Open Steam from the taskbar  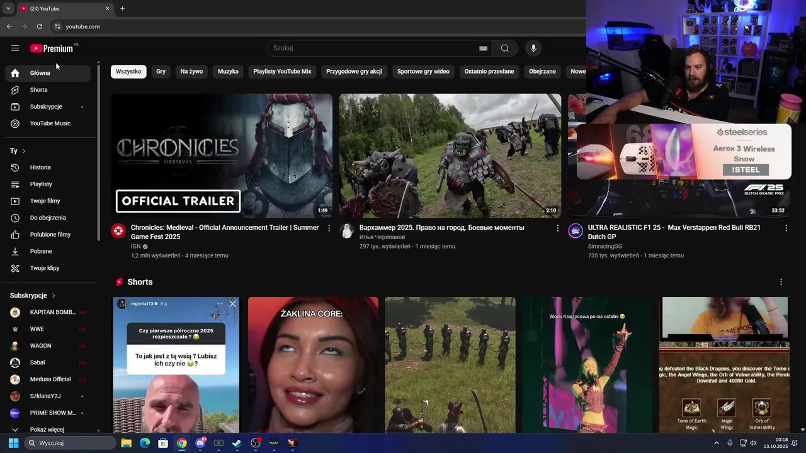[x=237, y=443]
